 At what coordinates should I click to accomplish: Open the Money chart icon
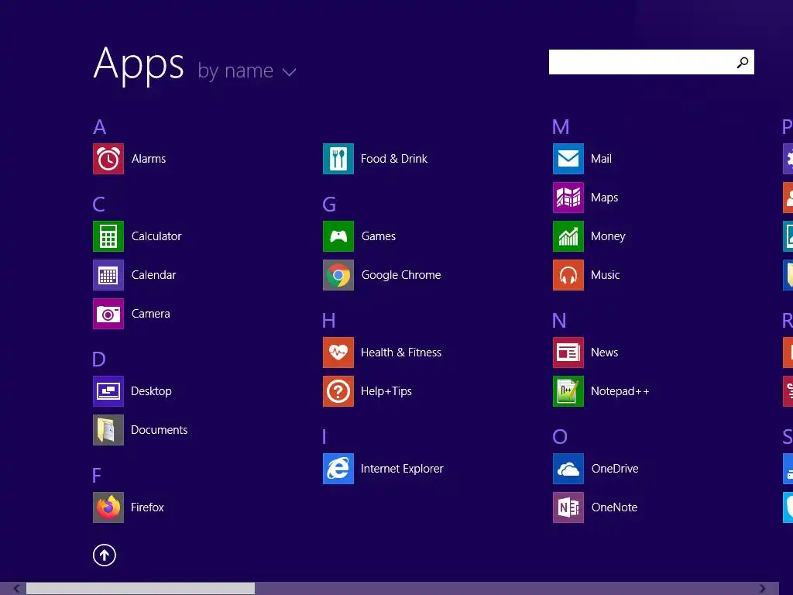[568, 236]
